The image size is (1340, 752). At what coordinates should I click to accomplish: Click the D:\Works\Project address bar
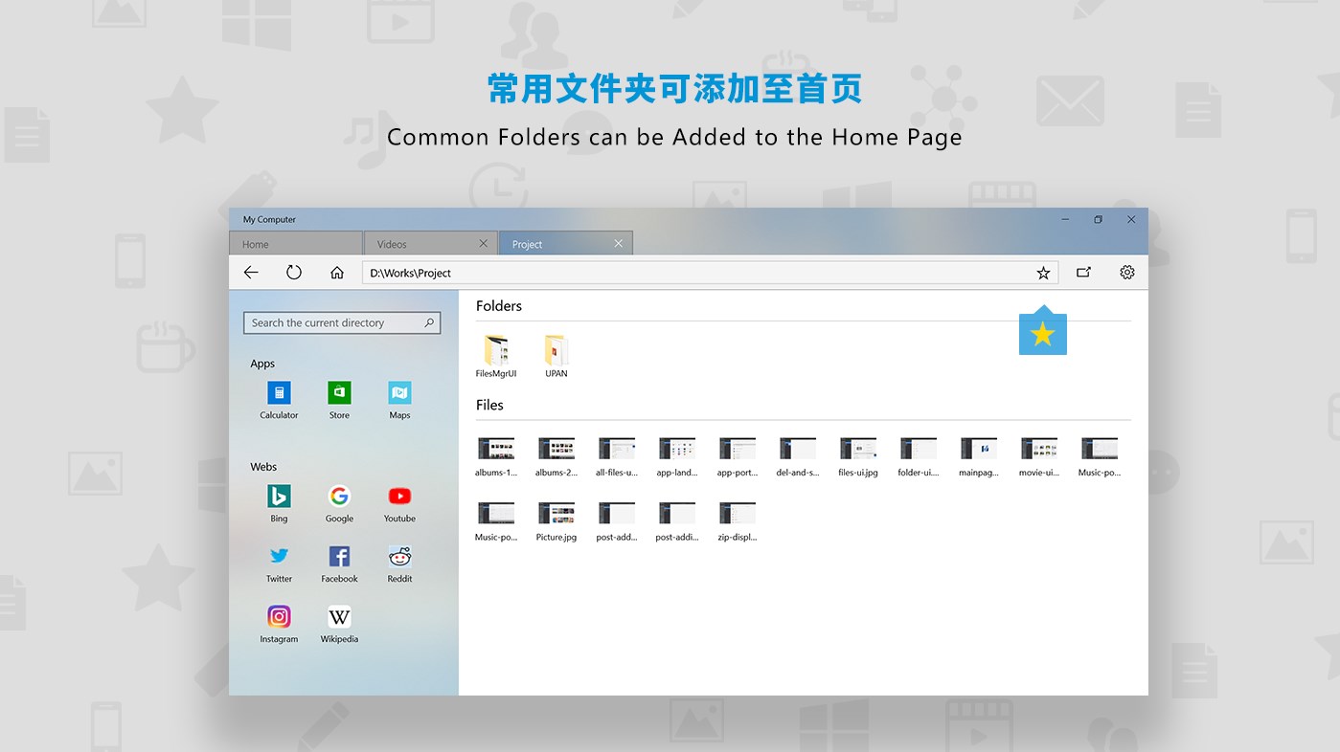coord(670,272)
